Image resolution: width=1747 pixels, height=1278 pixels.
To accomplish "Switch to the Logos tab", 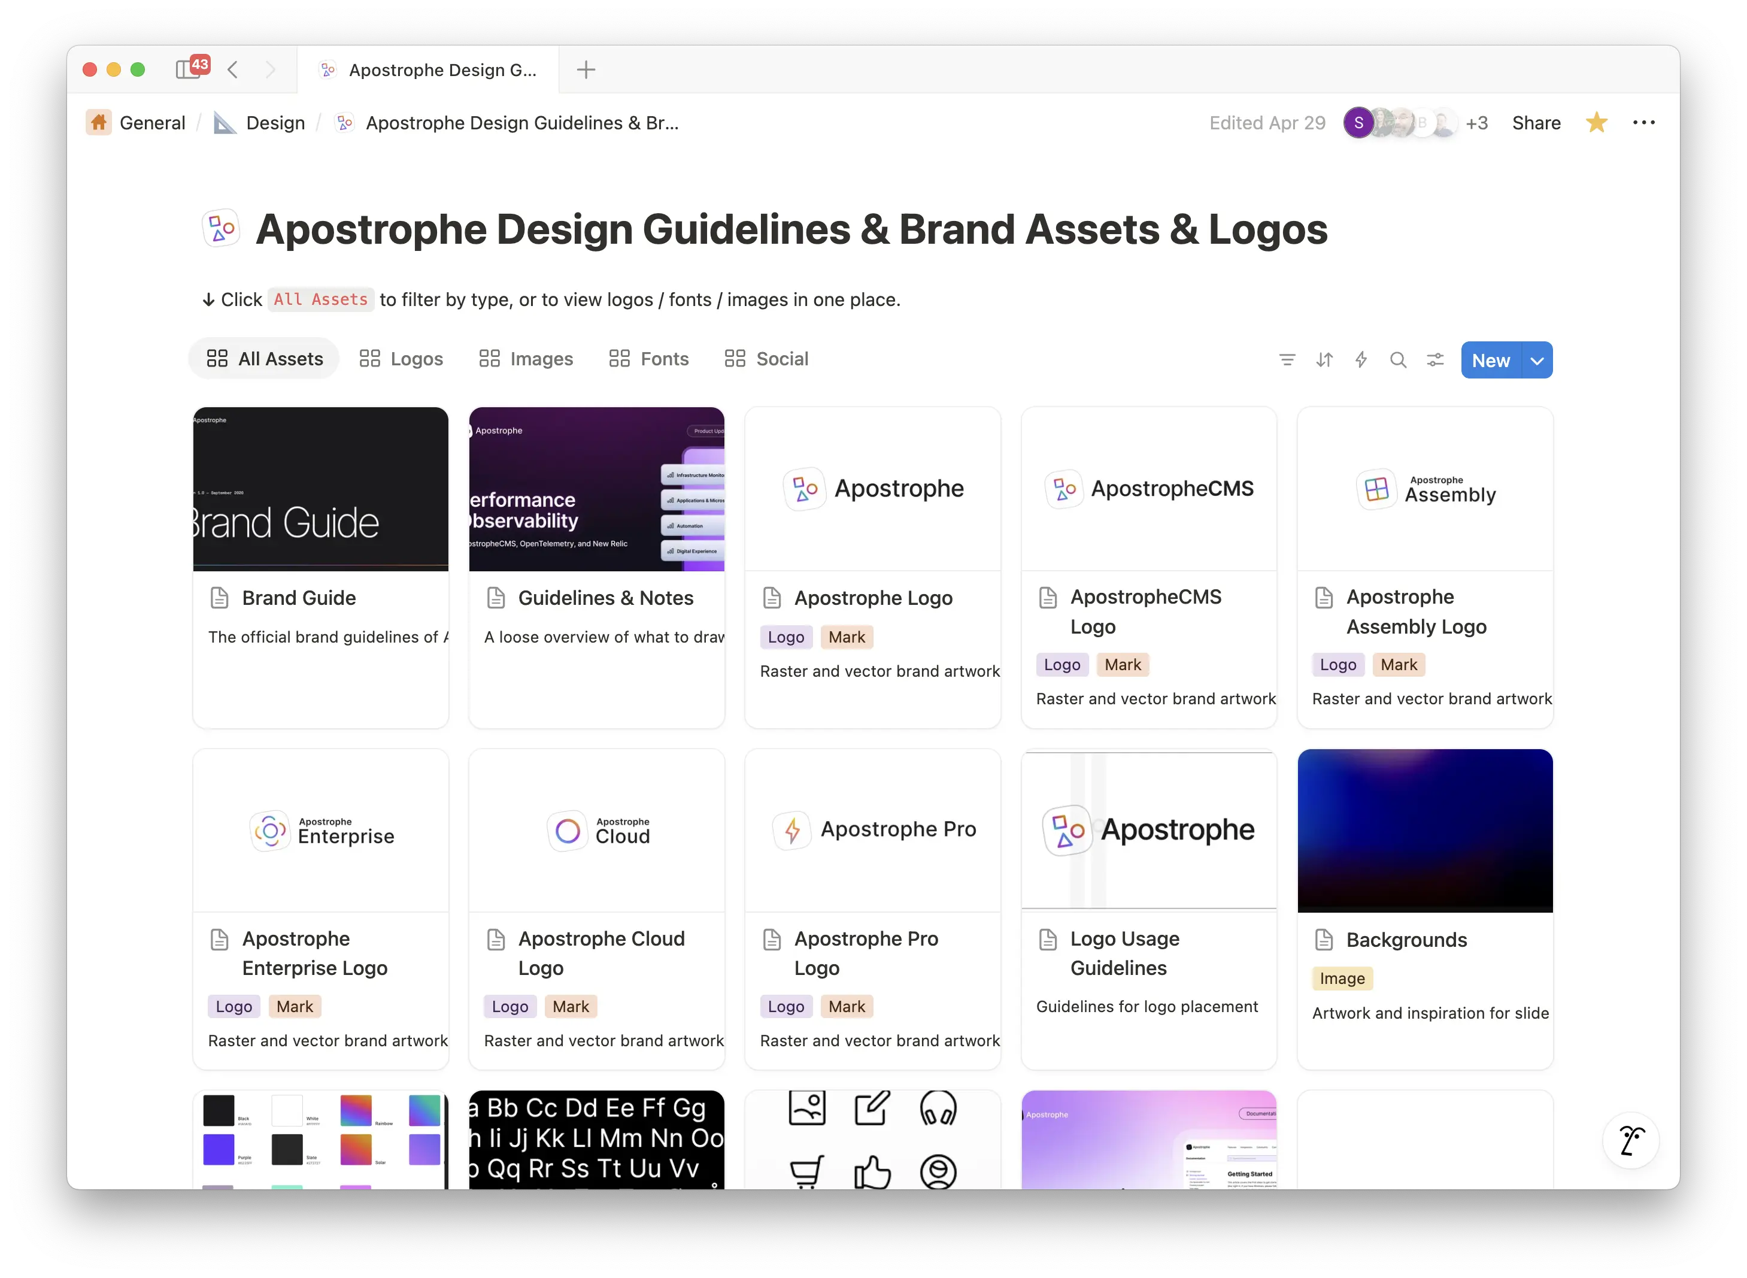I will (x=401, y=359).
